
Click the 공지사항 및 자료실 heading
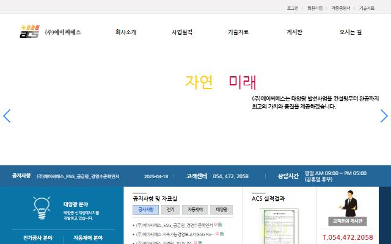click(x=155, y=198)
